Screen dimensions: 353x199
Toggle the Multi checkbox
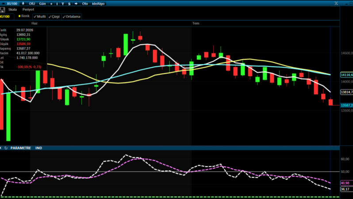[40, 16]
